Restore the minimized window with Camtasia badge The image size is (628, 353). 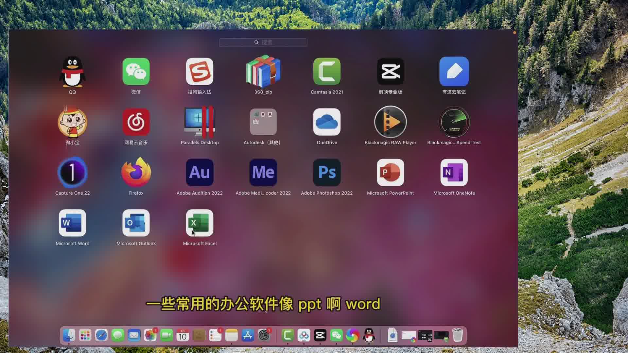pos(441,336)
